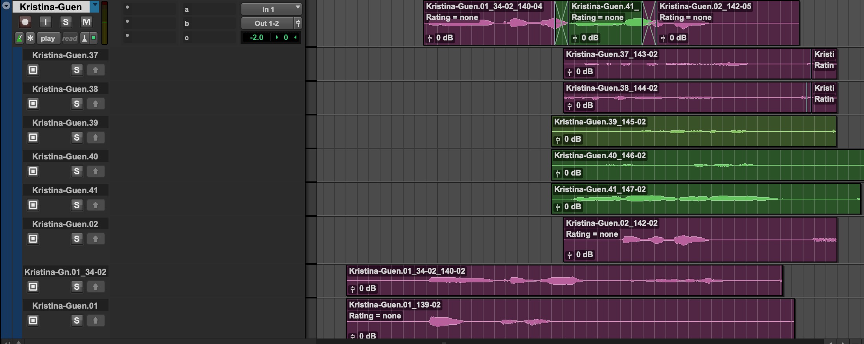The width and height of the screenshot is (864, 344).
Task: Click the square lane icon on Kristina-Gn.01_34-02
Action: pyautogui.click(x=33, y=287)
